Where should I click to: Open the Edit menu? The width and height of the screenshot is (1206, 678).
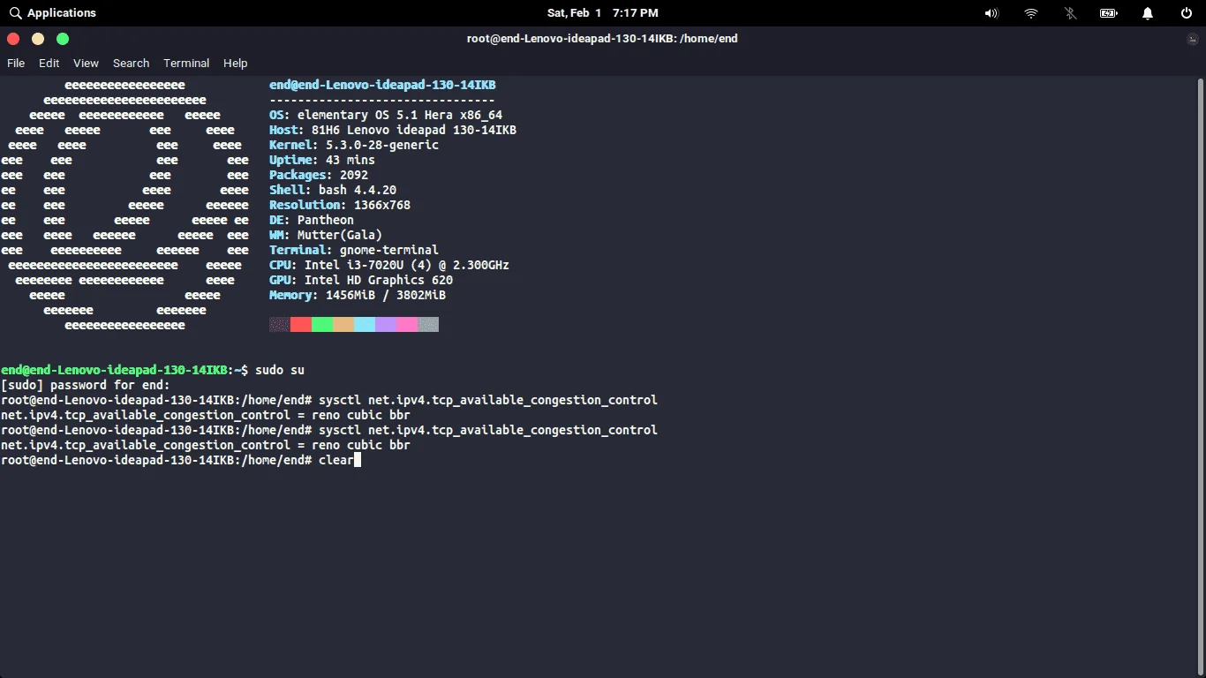(49, 64)
